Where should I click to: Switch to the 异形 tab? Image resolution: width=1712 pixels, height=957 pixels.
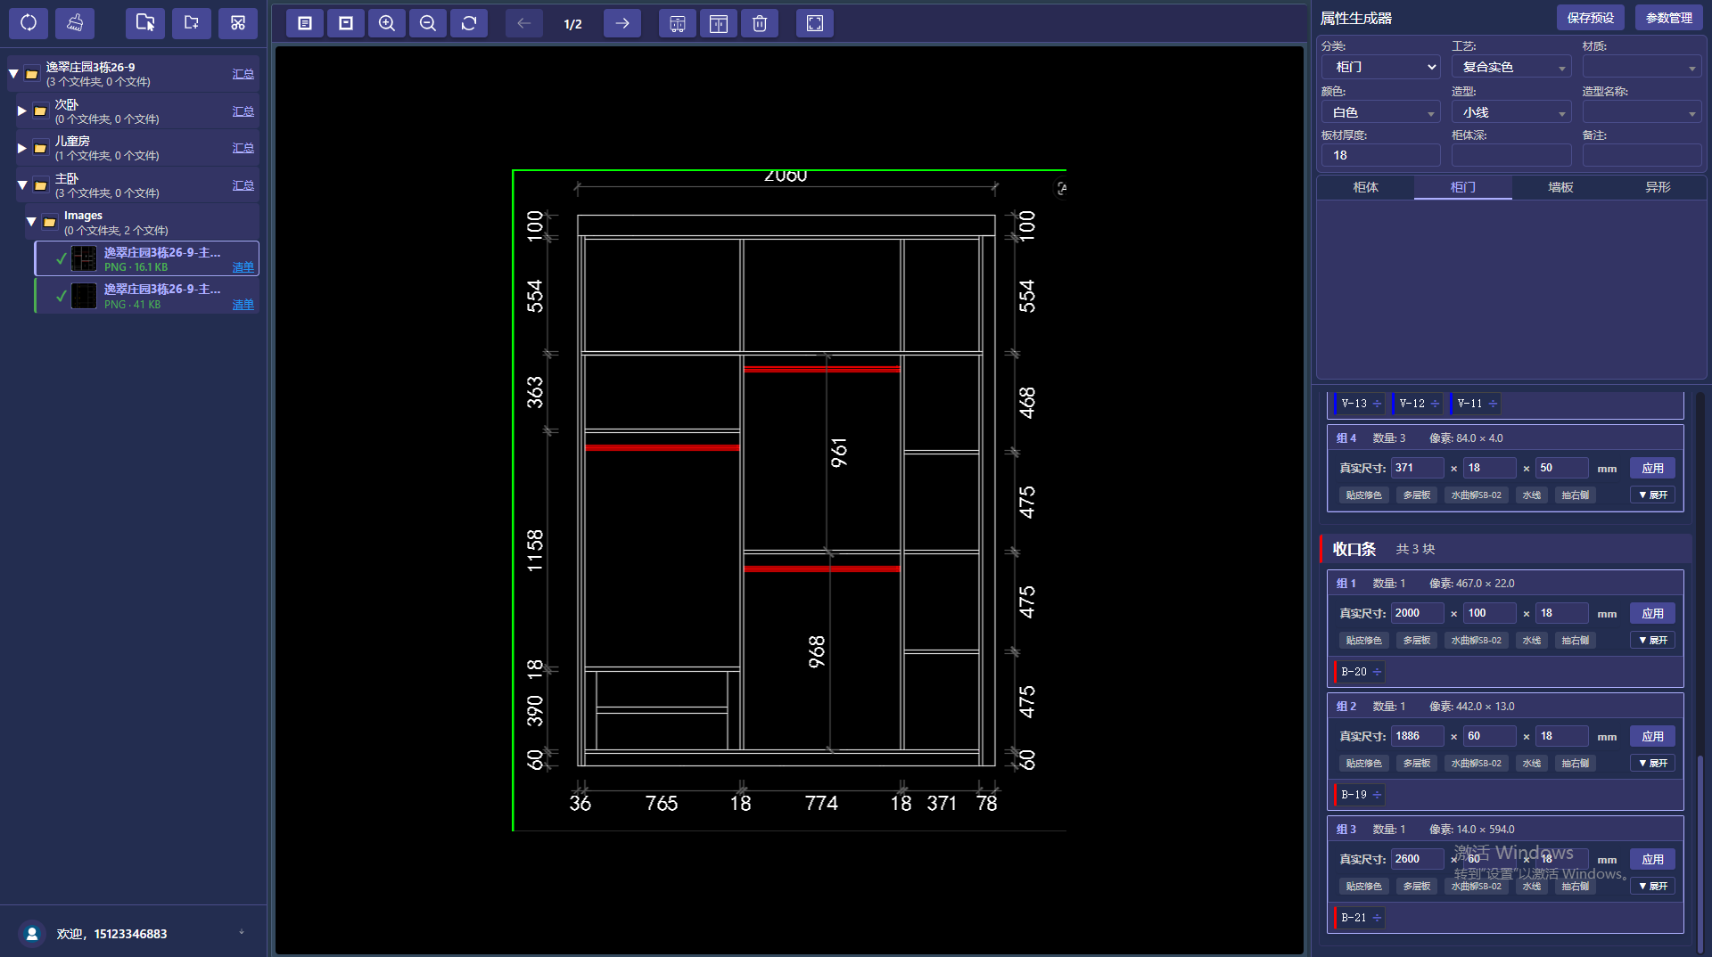point(1658,187)
